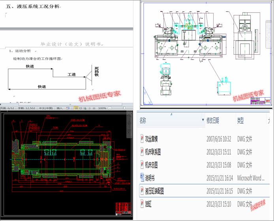274x221 pixels.
Task: Sort files by the 修改日期 column
Action: point(212,120)
